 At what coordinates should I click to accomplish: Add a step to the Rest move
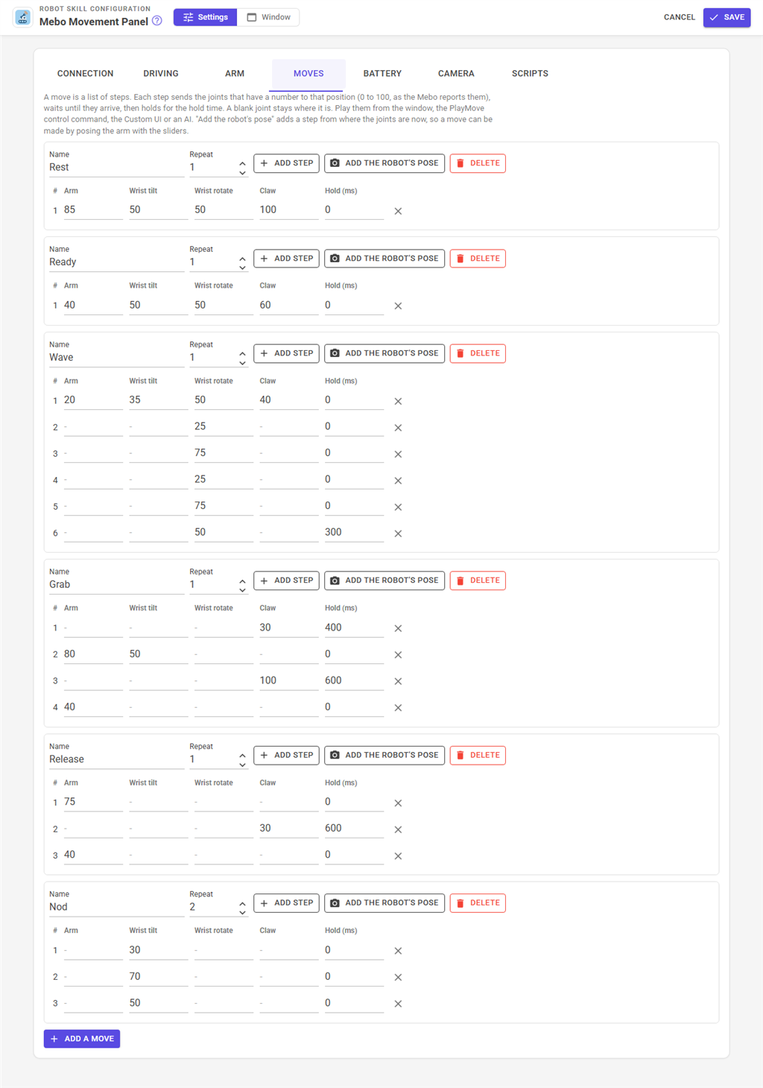coord(287,163)
